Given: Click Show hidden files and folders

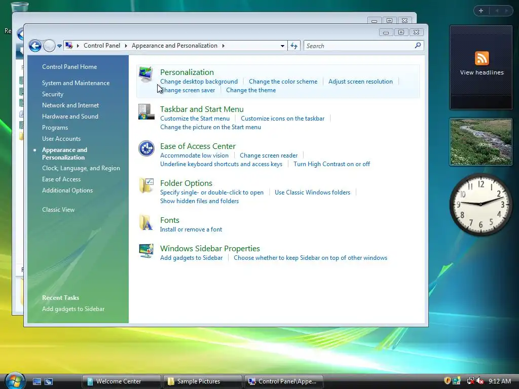Looking at the screenshot, I should point(199,201).
